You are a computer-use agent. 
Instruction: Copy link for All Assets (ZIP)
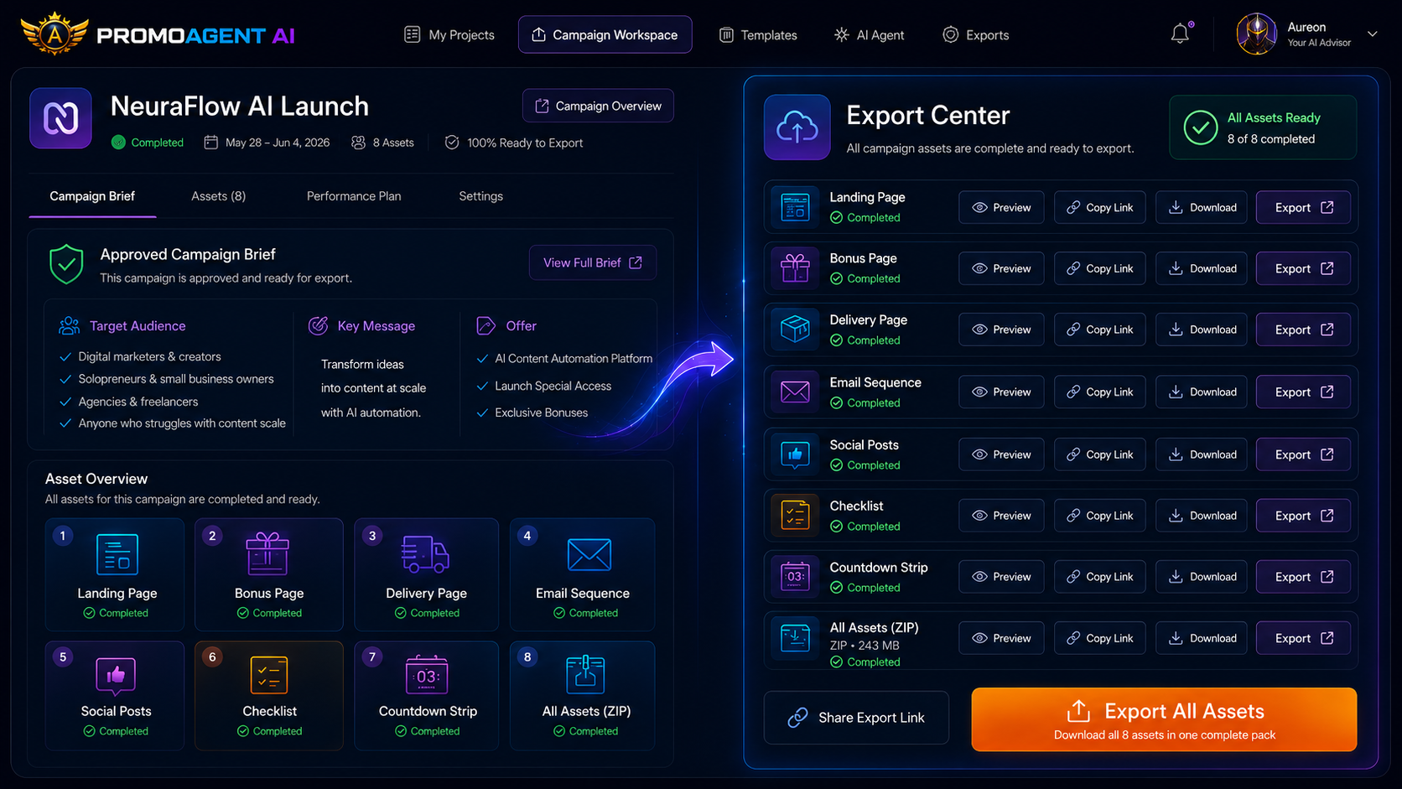point(1099,638)
